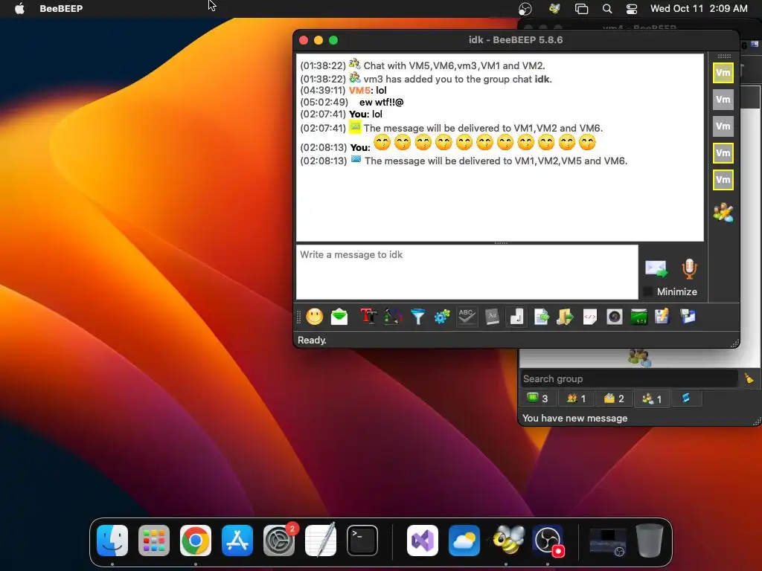Click the code snippet page icon
762x571 pixels.
pyautogui.click(x=589, y=317)
